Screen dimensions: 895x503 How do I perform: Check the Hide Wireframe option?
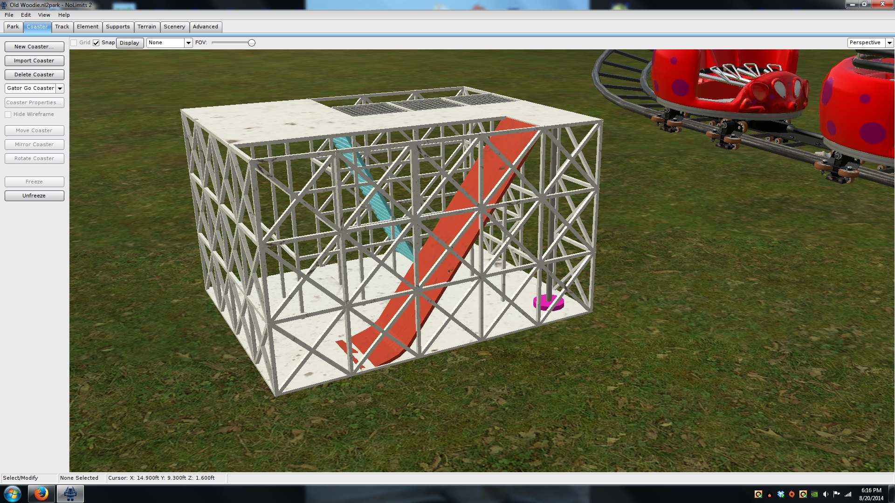8,115
